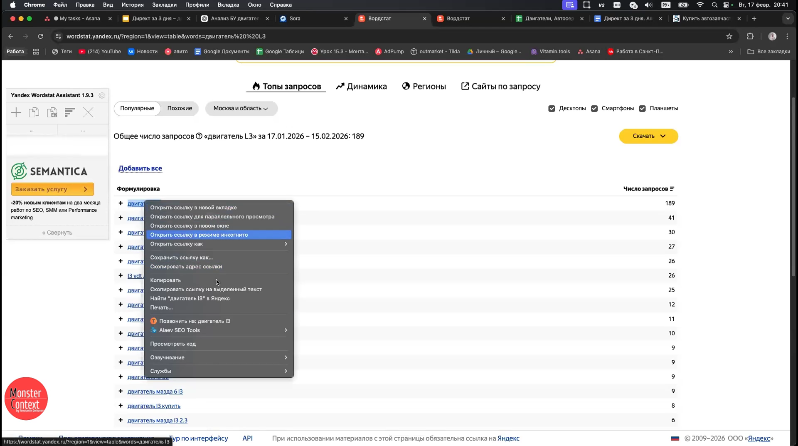The image size is (798, 446).
Task: Select the Популярные toggle
Action: (137, 109)
